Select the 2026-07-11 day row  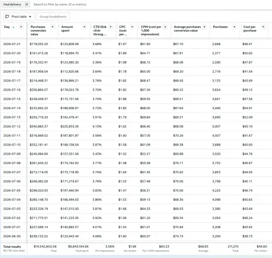coord(136,135)
